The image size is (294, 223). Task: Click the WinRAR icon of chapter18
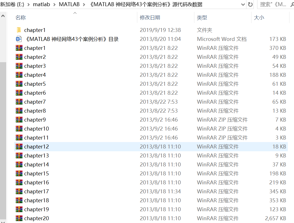pyautogui.click(x=19, y=200)
